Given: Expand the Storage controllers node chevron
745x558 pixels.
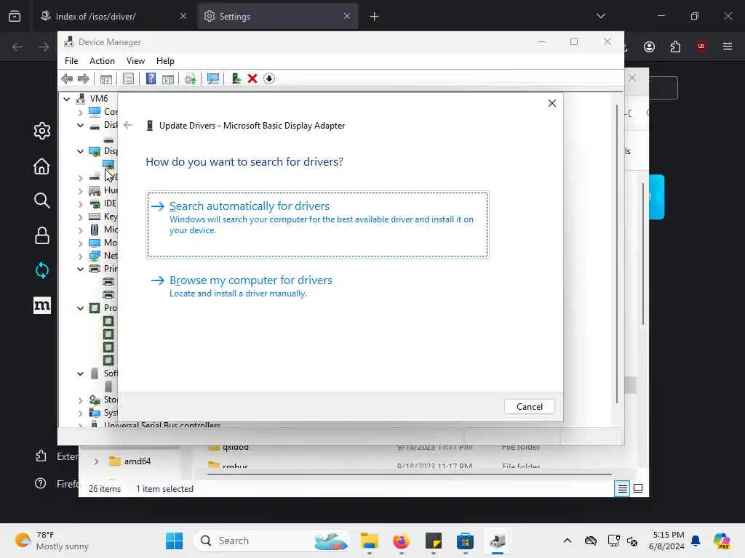Looking at the screenshot, I should point(80,400).
